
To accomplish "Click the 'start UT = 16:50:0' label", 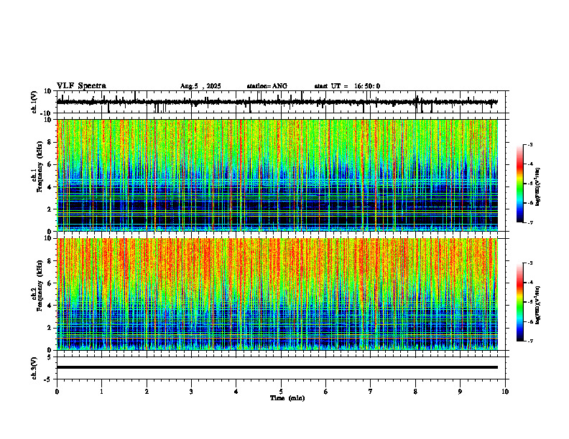I will (347, 86).
